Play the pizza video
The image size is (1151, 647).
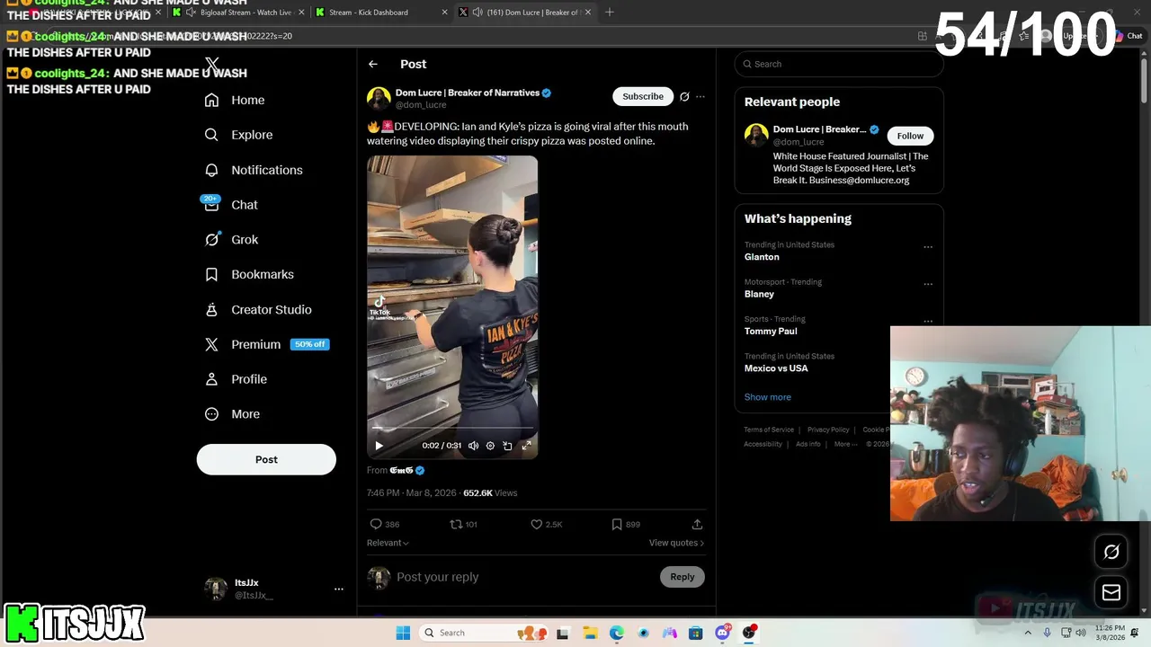coord(379,446)
